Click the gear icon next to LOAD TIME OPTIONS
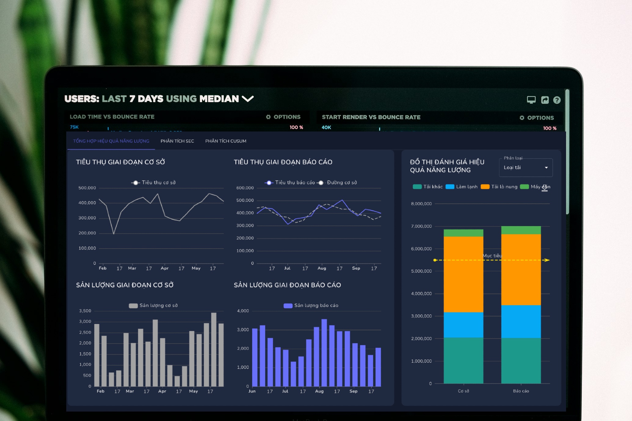Image resolution: width=632 pixels, height=421 pixels. pos(269,117)
